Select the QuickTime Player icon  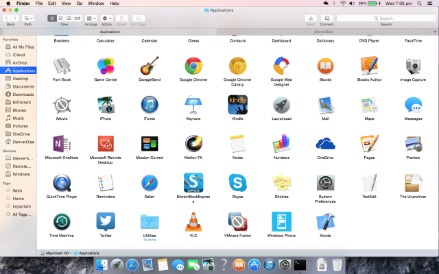[62, 183]
